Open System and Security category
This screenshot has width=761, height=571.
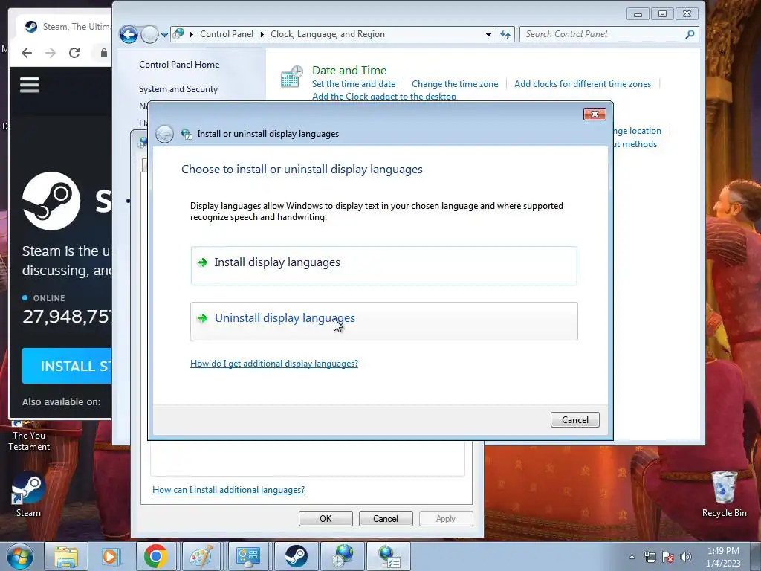(178, 89)
